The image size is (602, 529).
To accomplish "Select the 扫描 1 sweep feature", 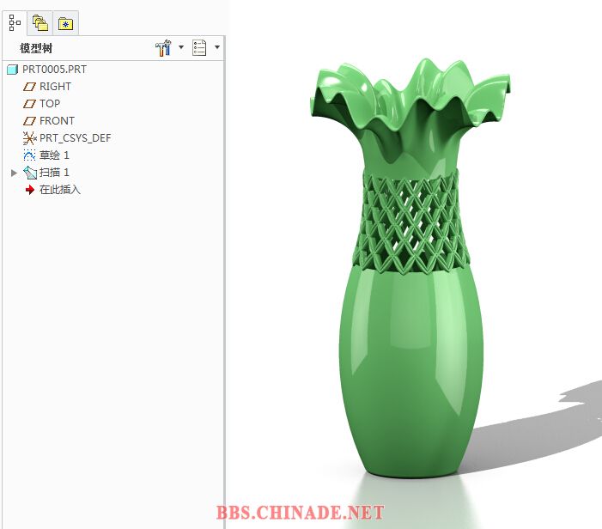I will click(54, 173).
